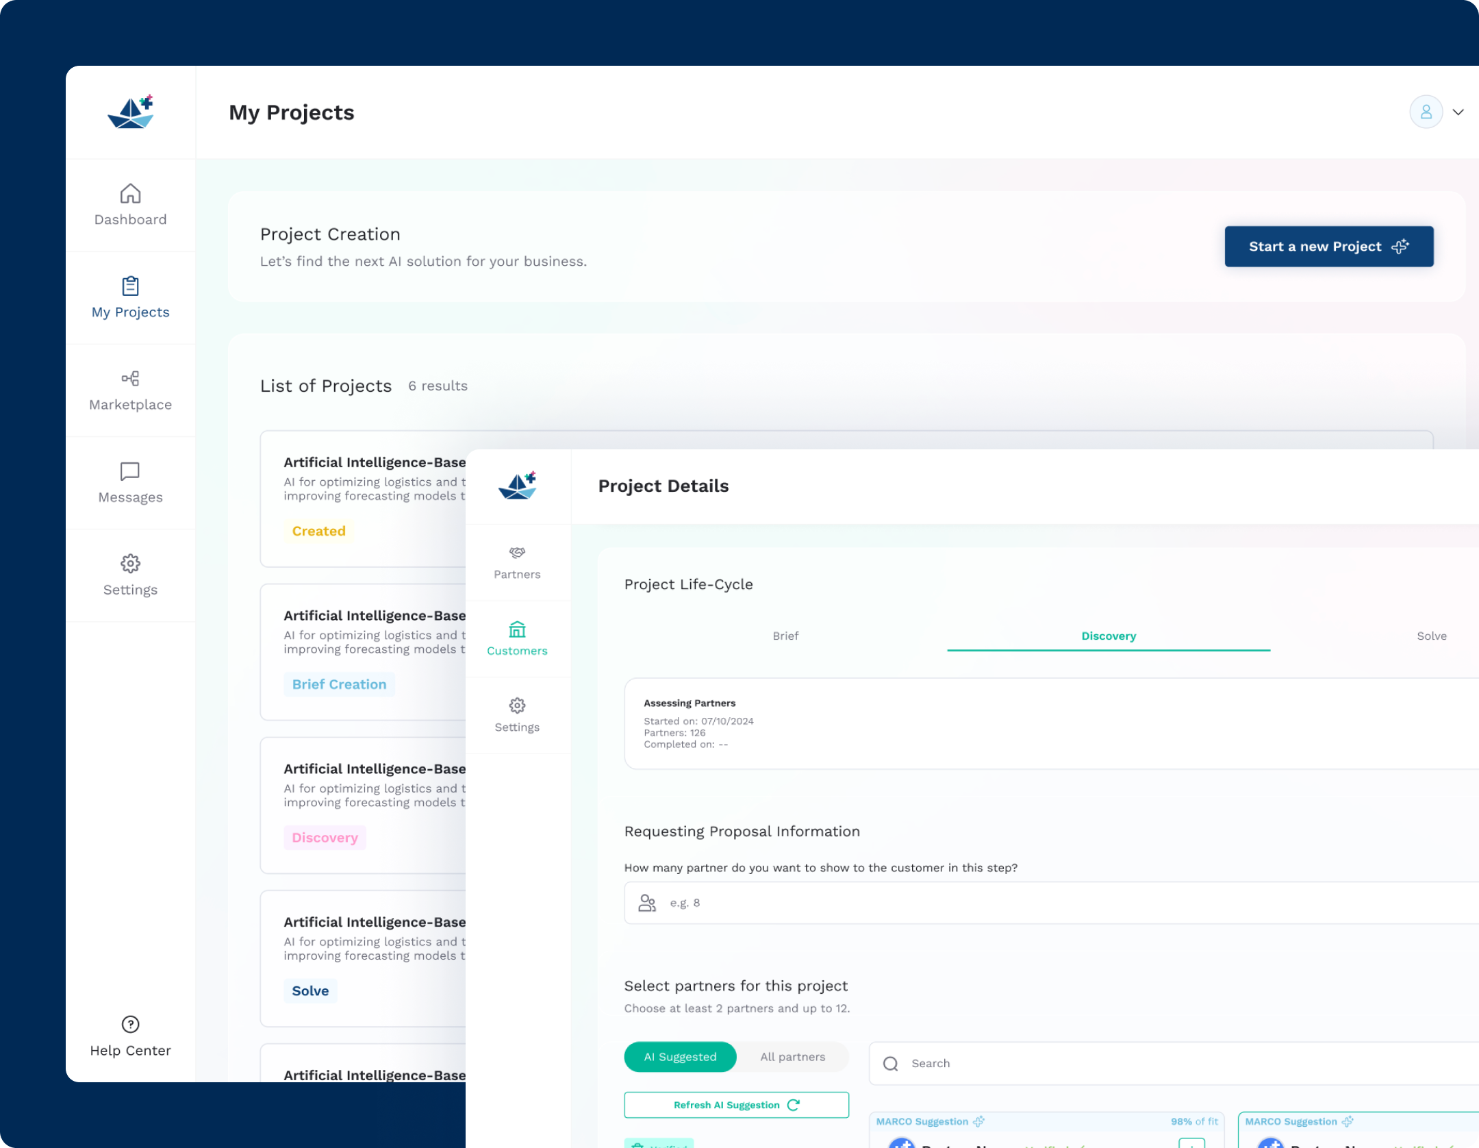The height and width of the screenshot is (1148, 1479).
Task: Open the Discovery life-cycle tab
Action: tap(1109, 636)
